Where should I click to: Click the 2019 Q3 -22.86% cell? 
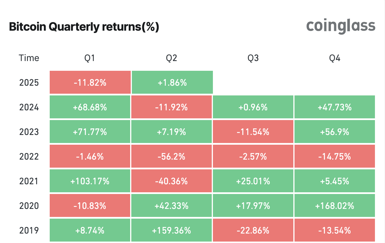pyautogui.click(x=253, y=230)
